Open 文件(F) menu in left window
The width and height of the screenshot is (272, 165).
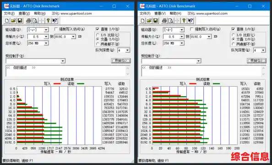click(x=9, y=13)
